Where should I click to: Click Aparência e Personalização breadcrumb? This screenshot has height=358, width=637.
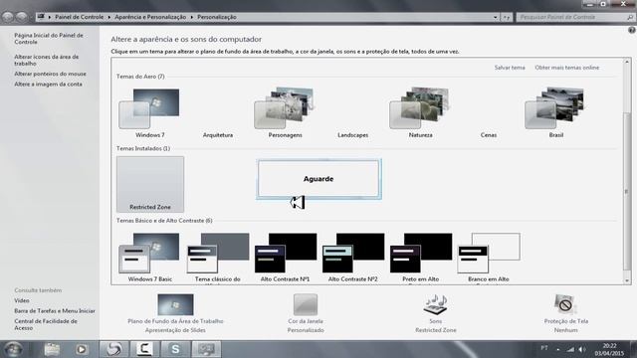[150, 17]
